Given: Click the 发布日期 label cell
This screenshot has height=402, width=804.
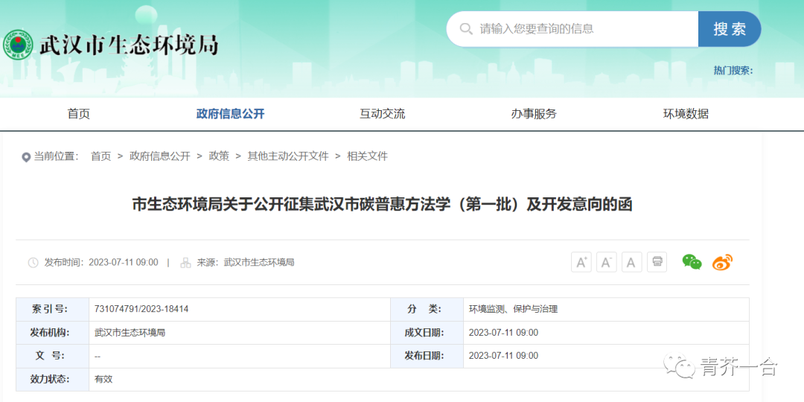Looking at the screenshot, I should [427, 356].
